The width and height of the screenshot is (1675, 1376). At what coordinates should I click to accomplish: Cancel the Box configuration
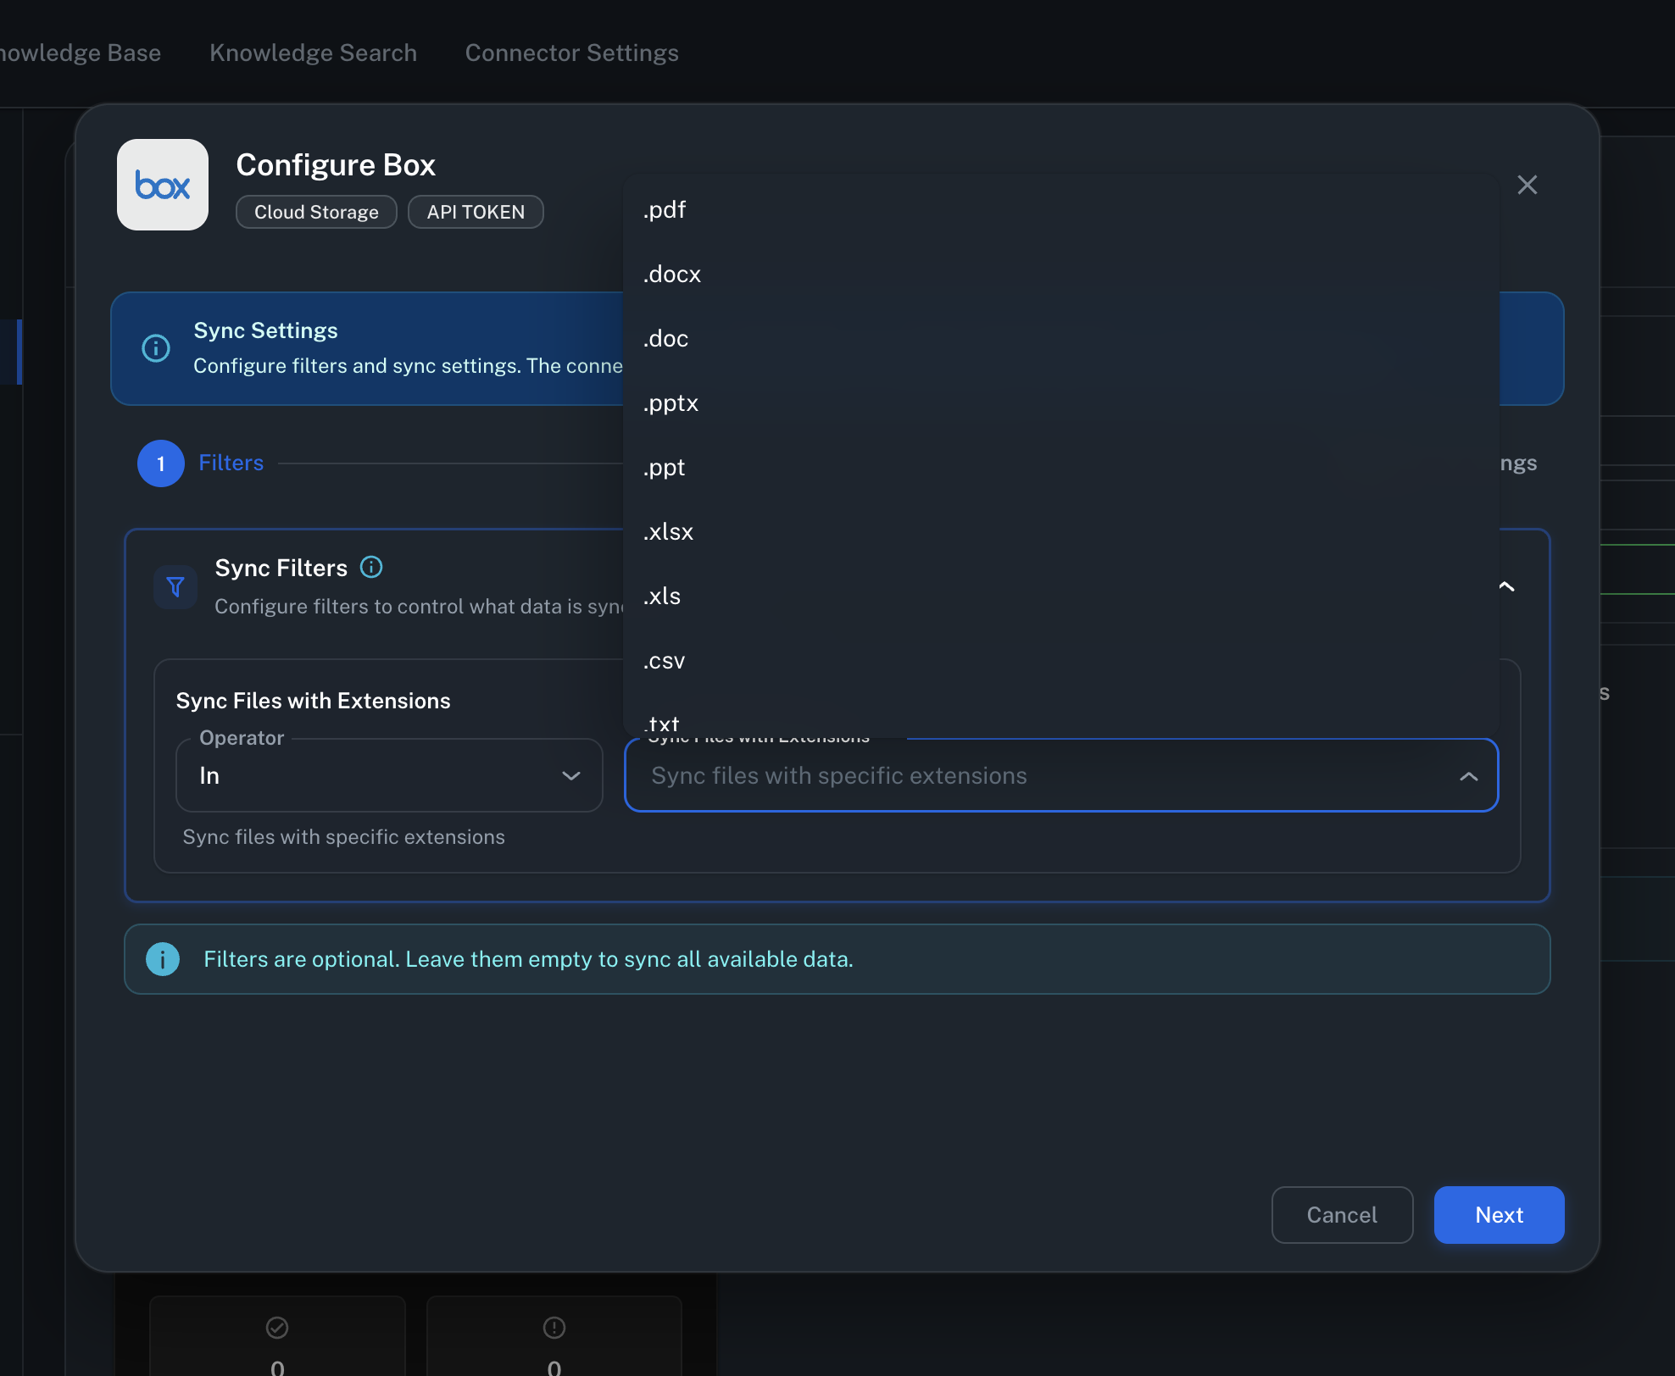coord(1342,1215)
